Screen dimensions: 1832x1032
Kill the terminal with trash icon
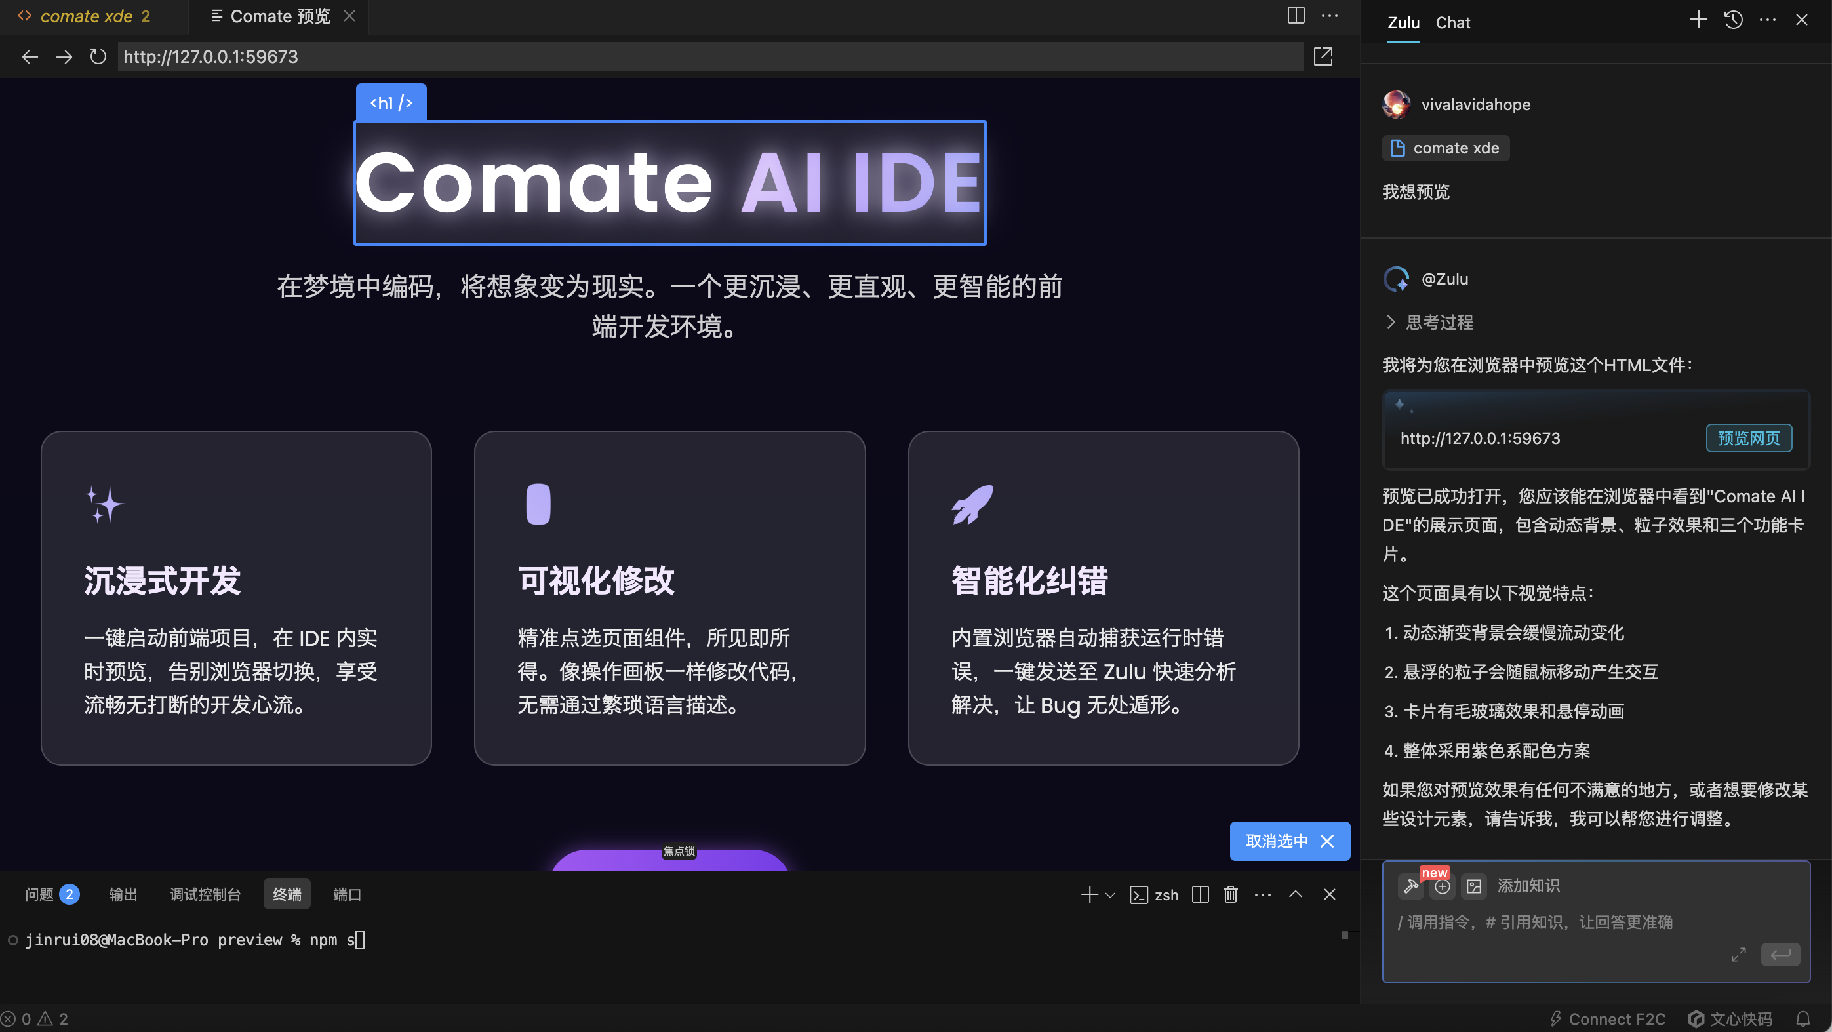1230,894
